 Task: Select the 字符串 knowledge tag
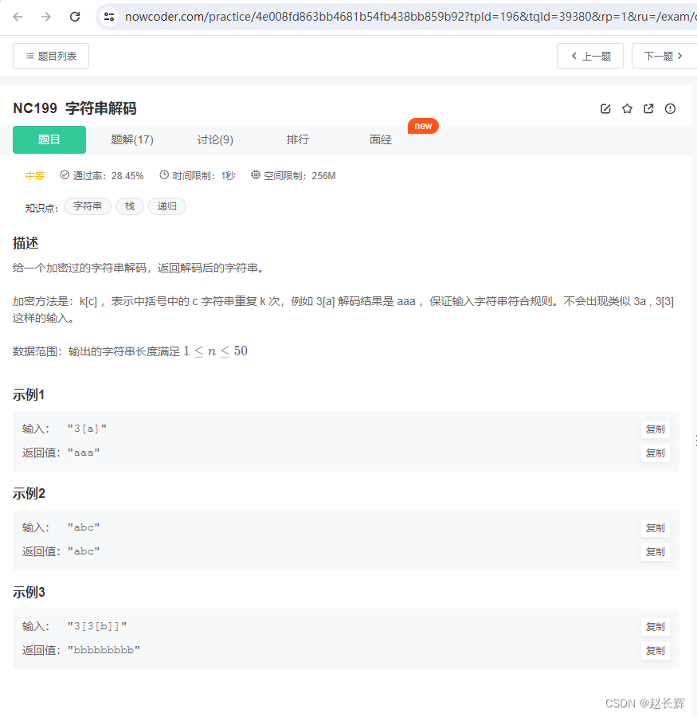point(87,206)
